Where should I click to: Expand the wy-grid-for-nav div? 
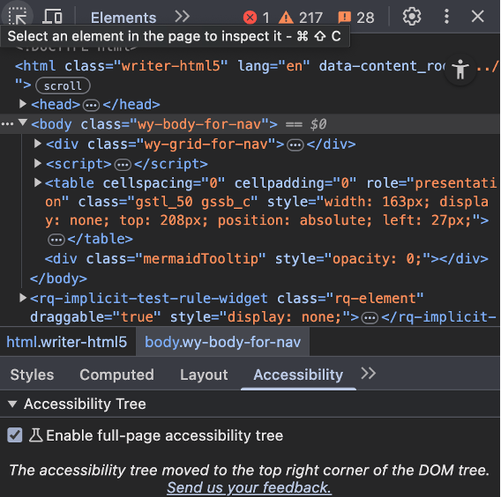coord(38,144)
